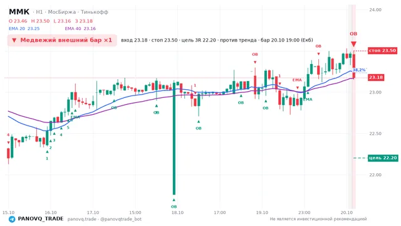The width and height of the screenshot is (401, 226).
Task: Select the L 23.16 low value
Action: [x=62, y=21]
